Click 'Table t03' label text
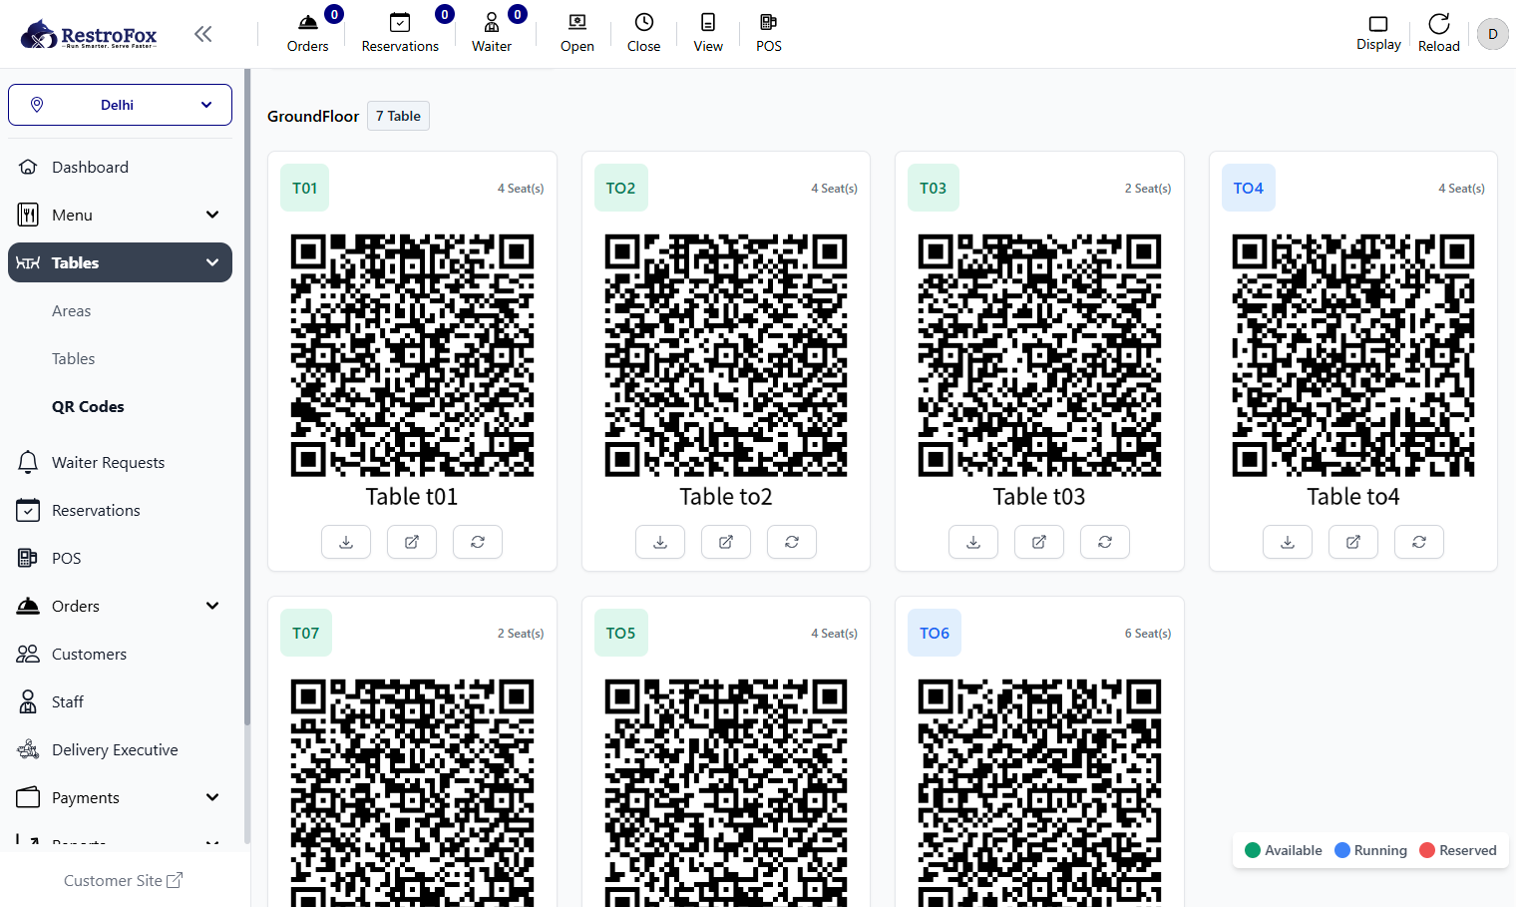1516x907 pixels. (x=1039, y=497)
